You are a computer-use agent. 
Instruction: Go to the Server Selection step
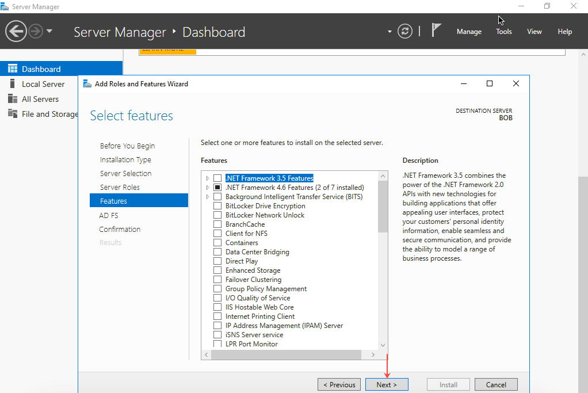(125, 173)
